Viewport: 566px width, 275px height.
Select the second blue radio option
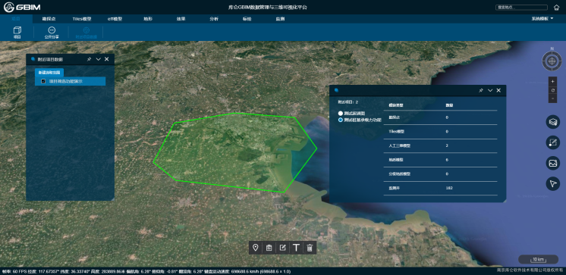[x=341, y=120]
